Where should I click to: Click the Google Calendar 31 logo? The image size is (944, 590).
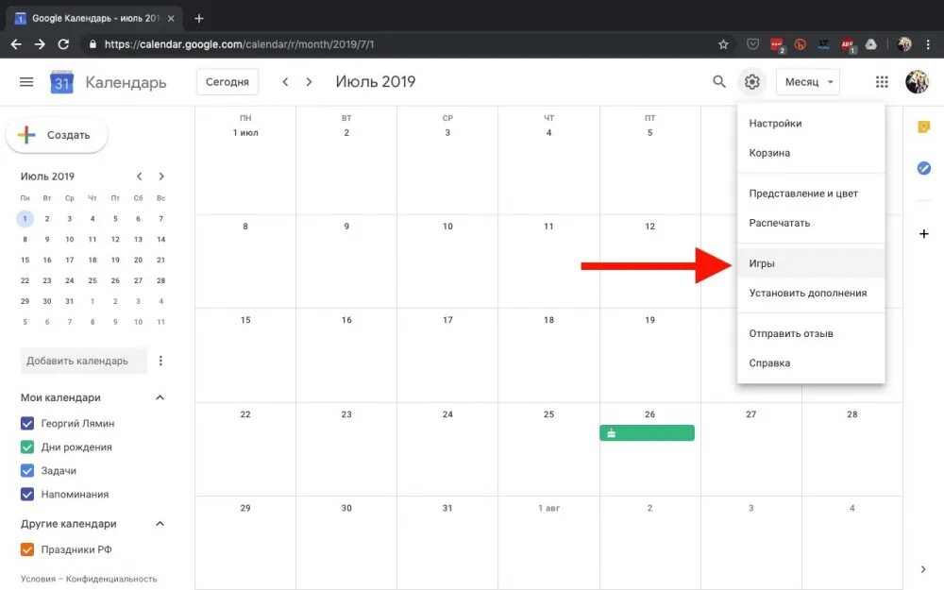click(x=61, y=82)
